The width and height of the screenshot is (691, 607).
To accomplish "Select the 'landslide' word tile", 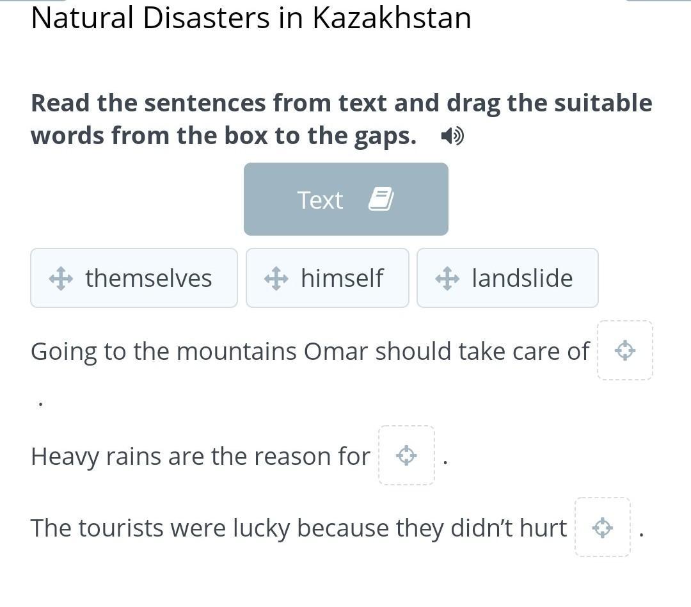I will (x=507, y=278).
